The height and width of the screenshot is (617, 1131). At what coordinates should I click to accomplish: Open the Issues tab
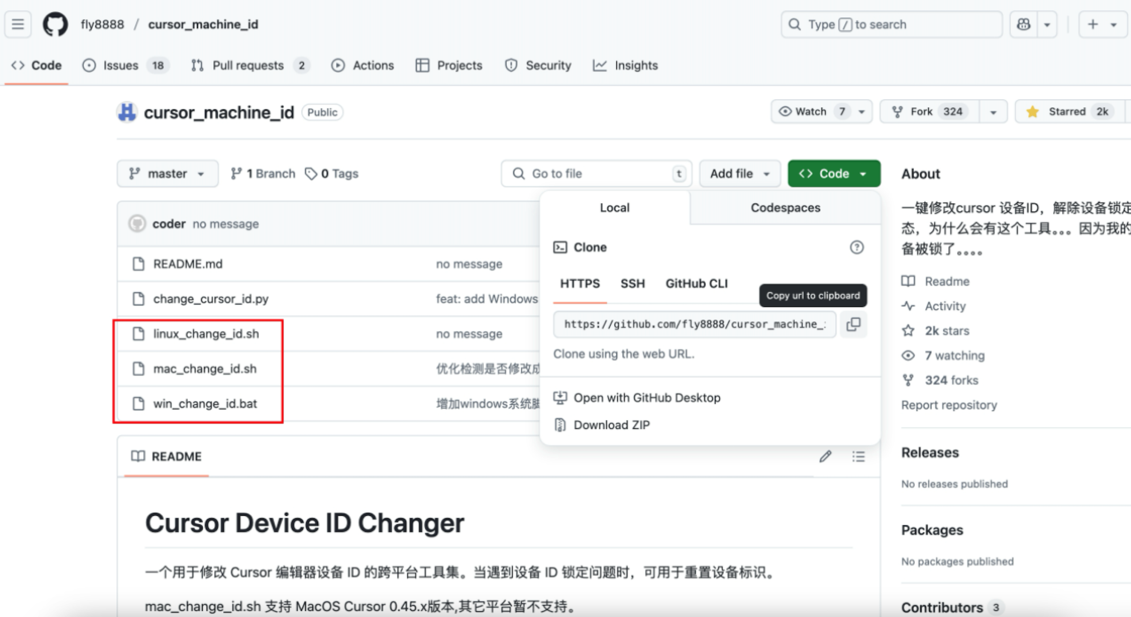click(x=121, y=65)
